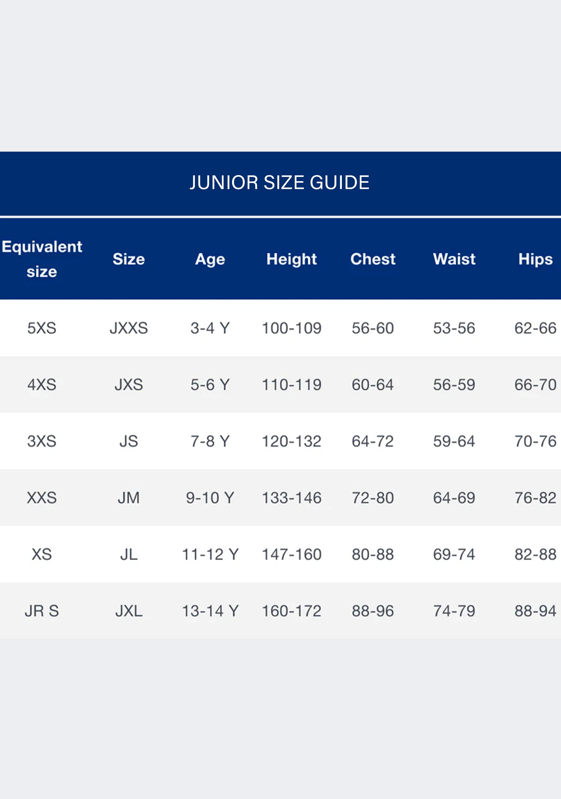Viewport: 561px width, 799px height.
Task: Click the JM size cell
Action: tap(128, 498)
